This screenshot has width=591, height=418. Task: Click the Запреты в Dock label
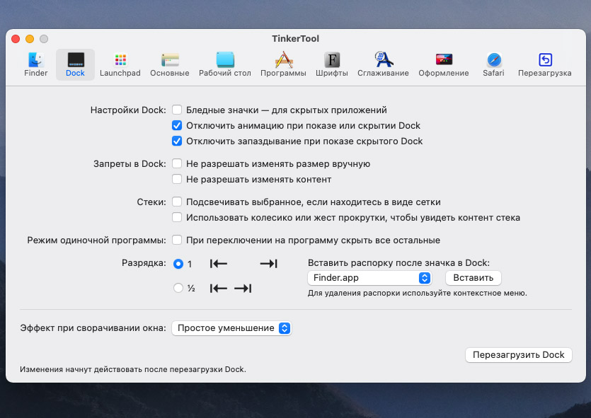pos(130,164)
